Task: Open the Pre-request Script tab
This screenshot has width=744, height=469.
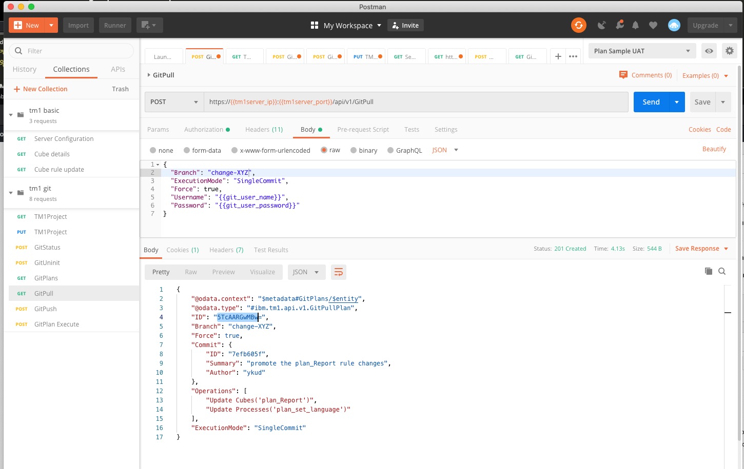Action: 363,130
